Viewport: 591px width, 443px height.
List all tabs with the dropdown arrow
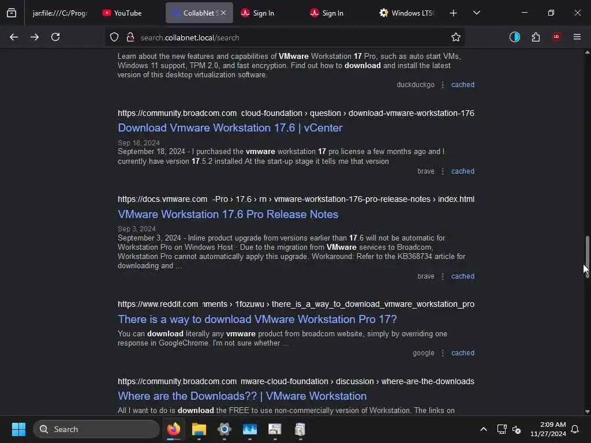click(476, 13)
